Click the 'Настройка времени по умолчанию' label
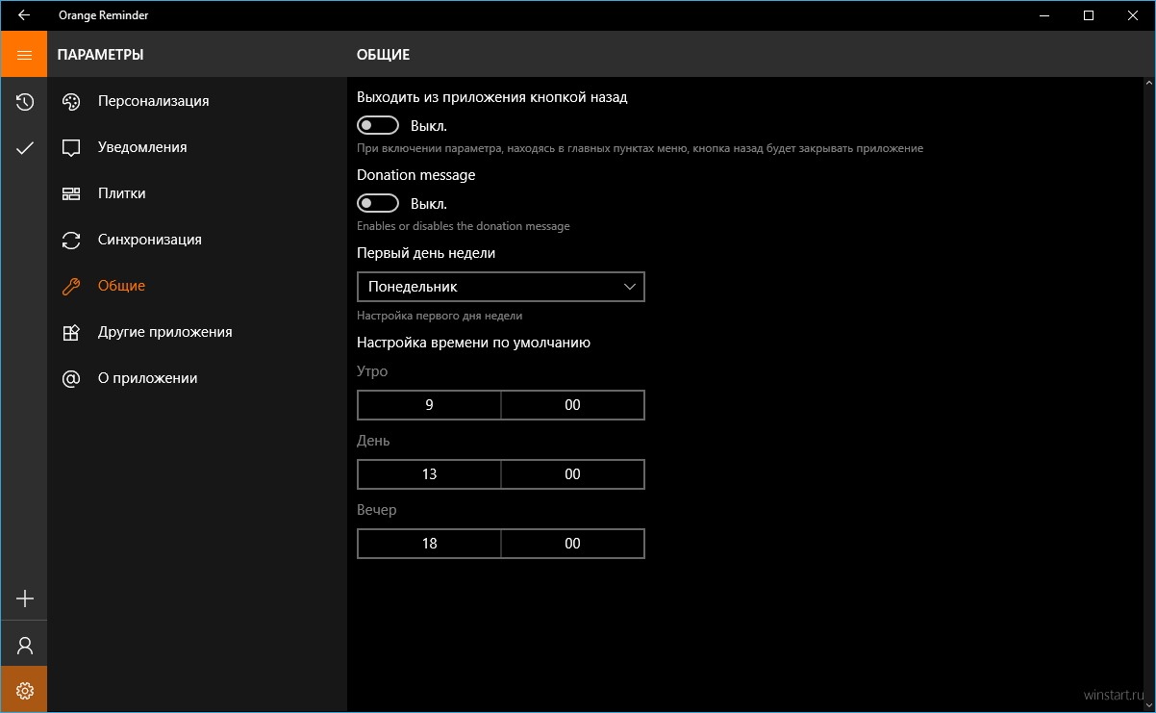 point(473,343)
